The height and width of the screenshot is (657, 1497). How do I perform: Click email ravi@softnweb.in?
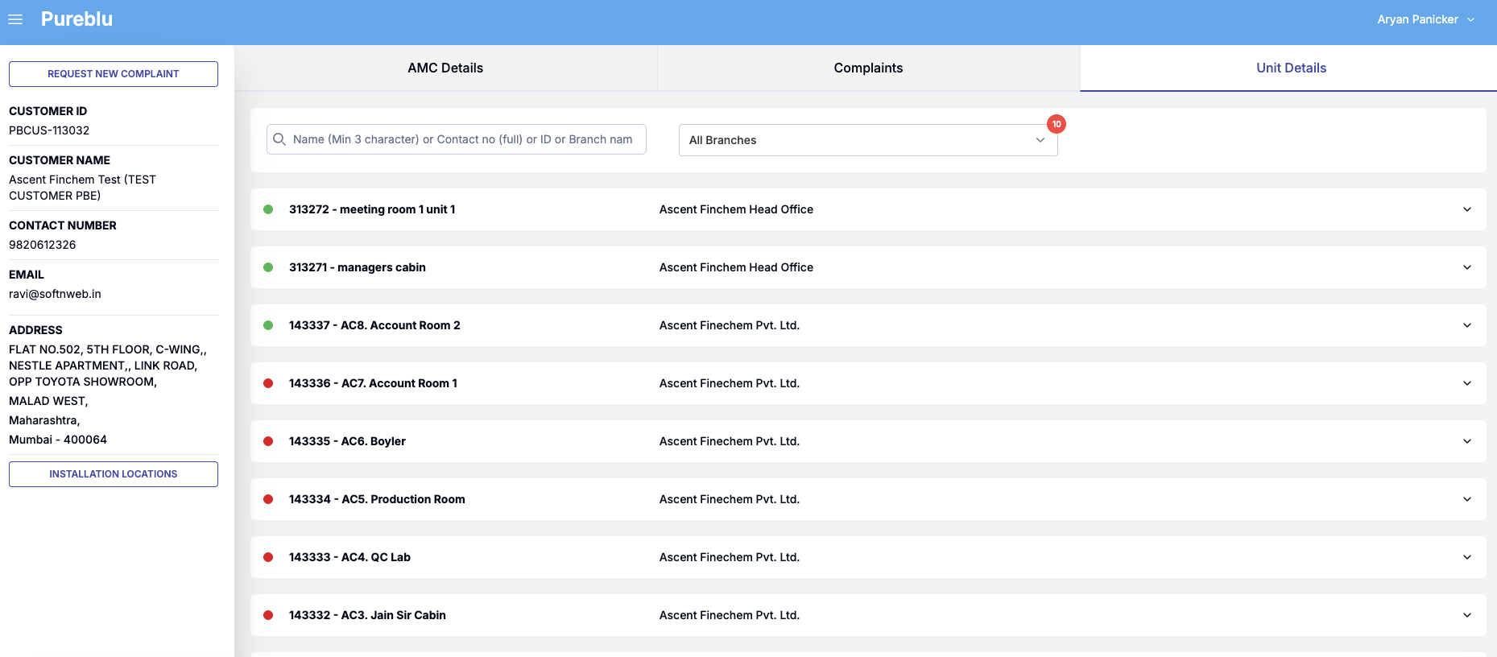(55, 294)
